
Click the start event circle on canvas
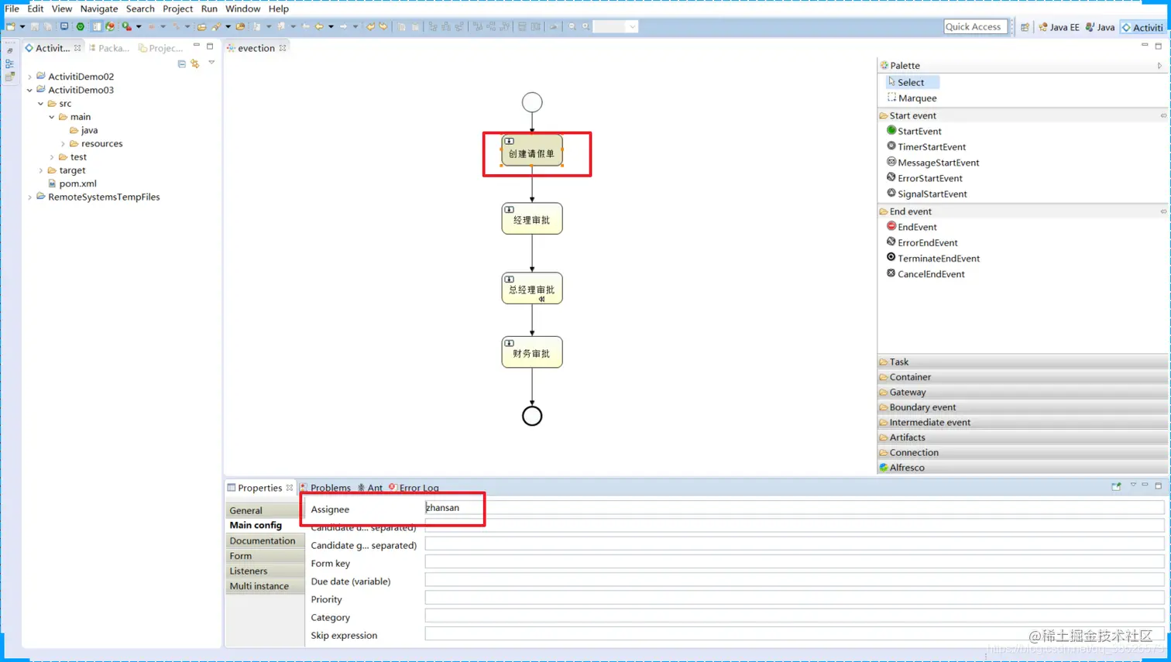pos(532,102)
